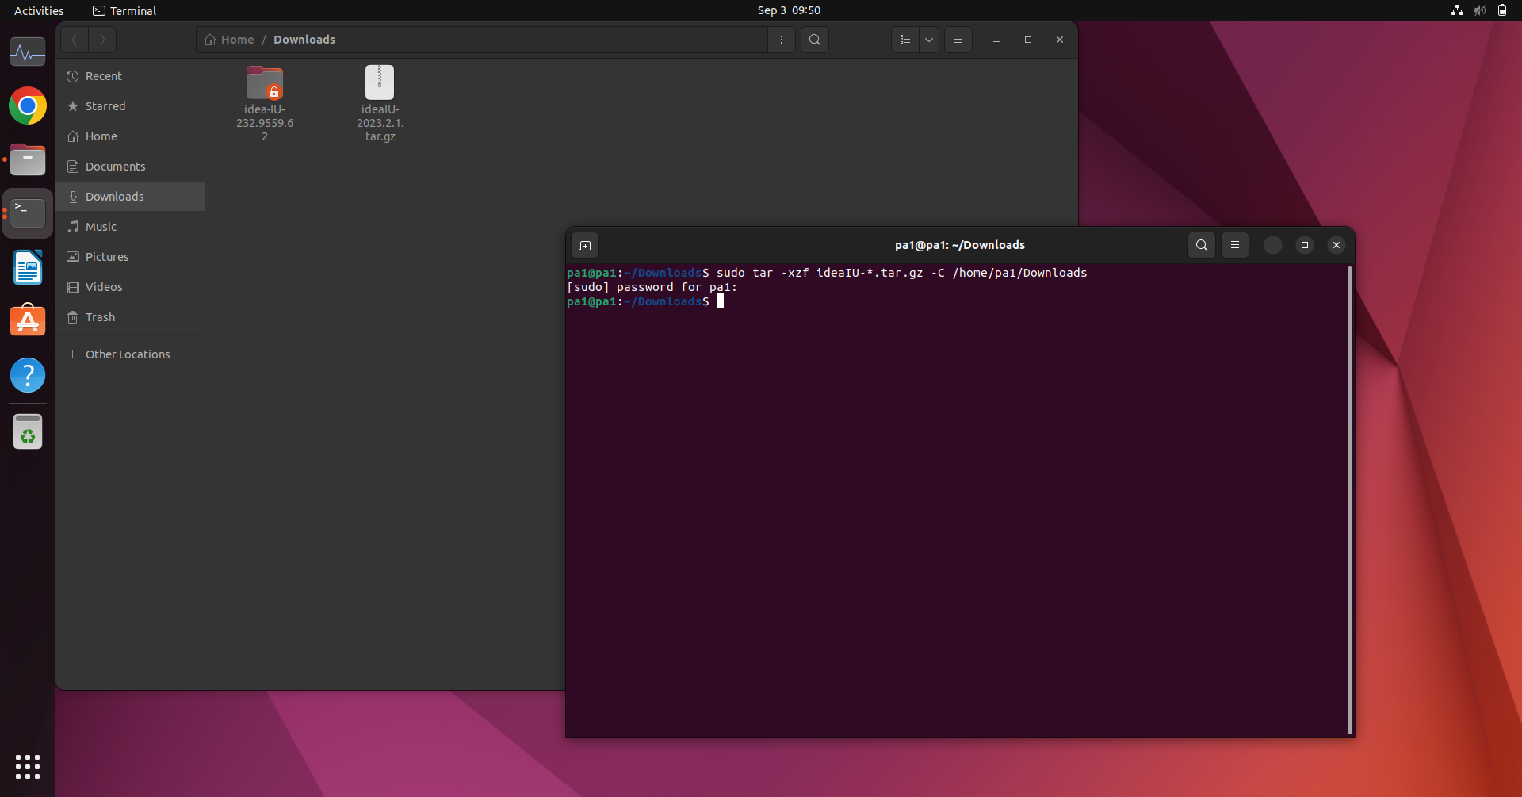This screenshot has width=1522, height=797.
Task: Click the terminal vertical scrollbar
Action: click(x=1349, y=500)
